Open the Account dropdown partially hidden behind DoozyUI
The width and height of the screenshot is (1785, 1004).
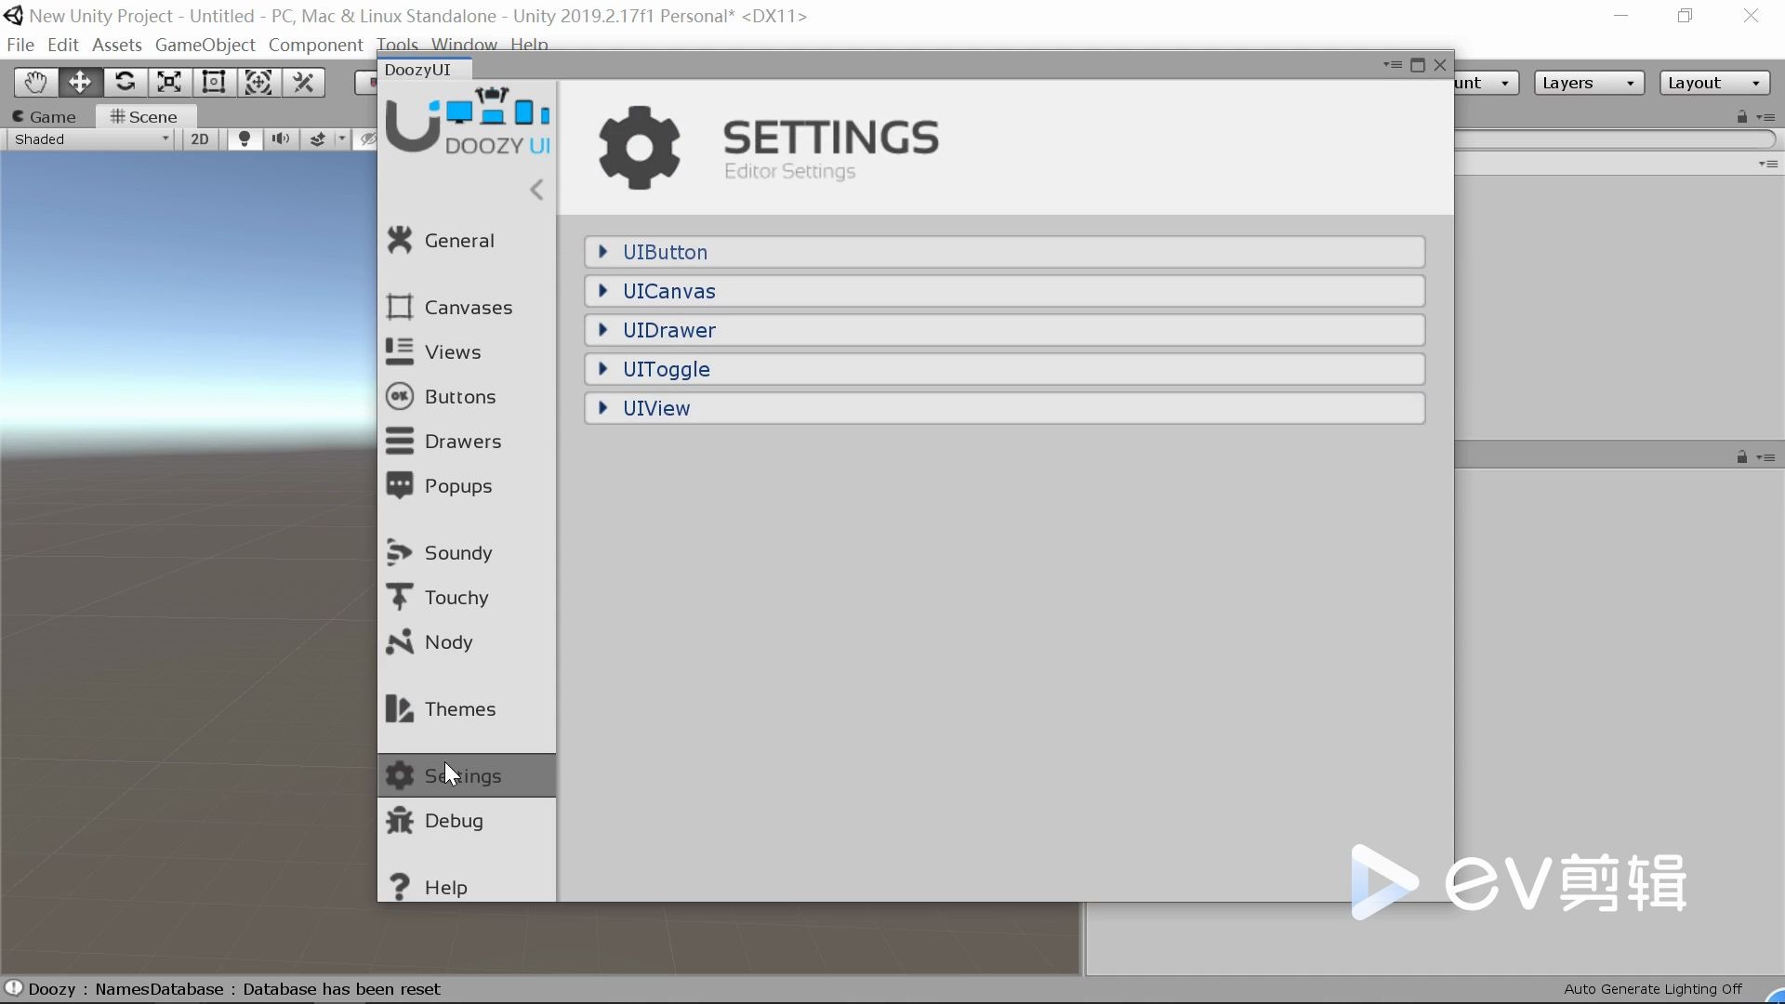click(1487, 83)
